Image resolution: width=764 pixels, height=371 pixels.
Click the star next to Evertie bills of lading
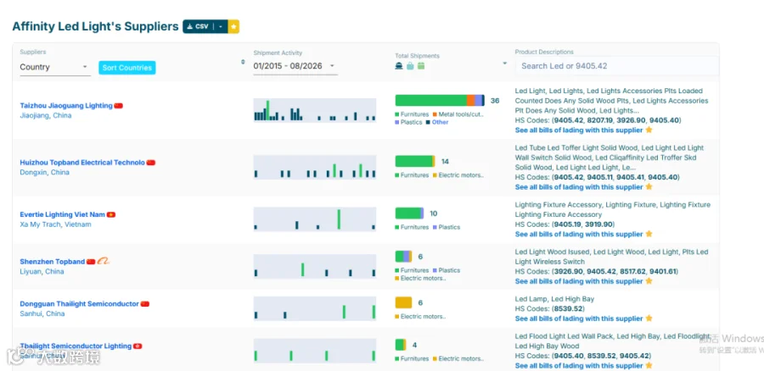649,234
